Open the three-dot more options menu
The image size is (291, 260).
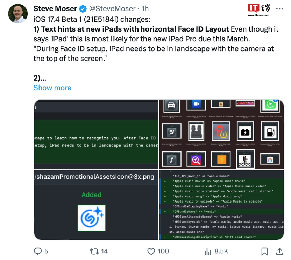coord(279,9)
